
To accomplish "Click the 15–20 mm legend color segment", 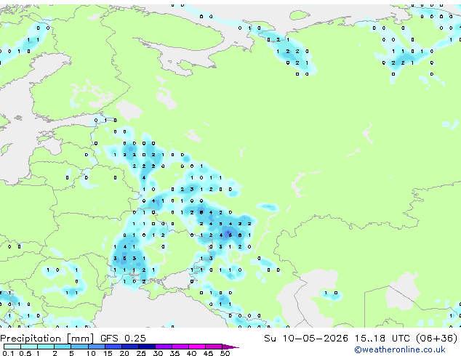I will (113, 347).
